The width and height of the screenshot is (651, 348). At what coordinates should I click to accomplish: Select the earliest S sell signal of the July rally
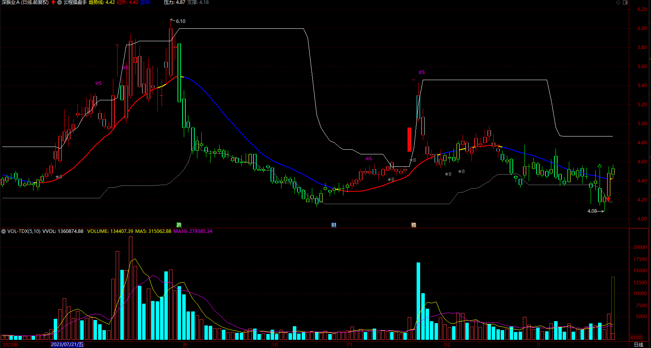click(x=98, y=83)
